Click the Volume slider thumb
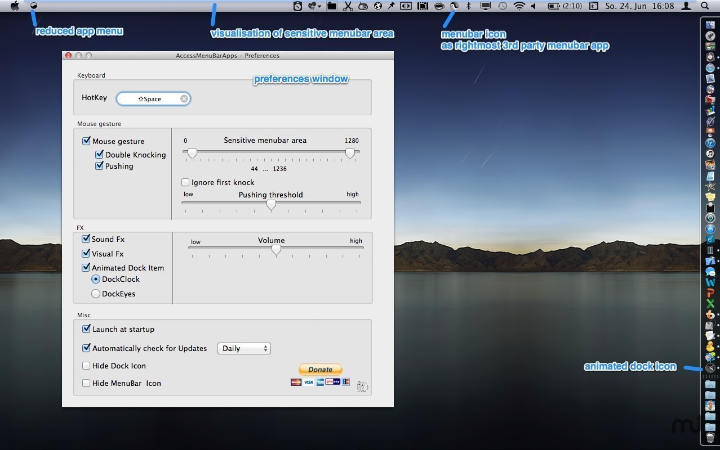720x450 pixels. (x=276, y=250)
